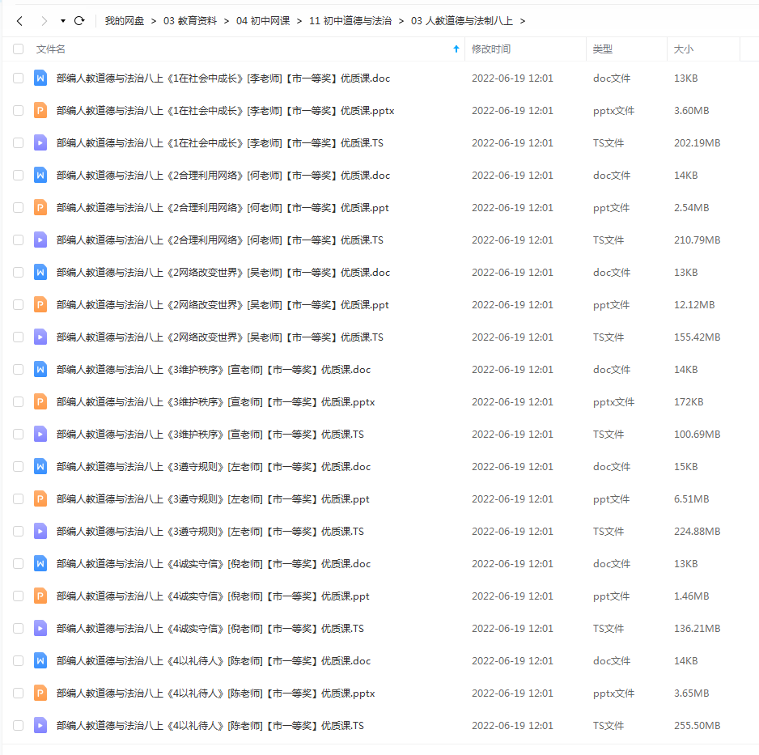Click the refresh icon in the toolbar
This screenshot has width=759, height=755.
(x=78, y=21)
